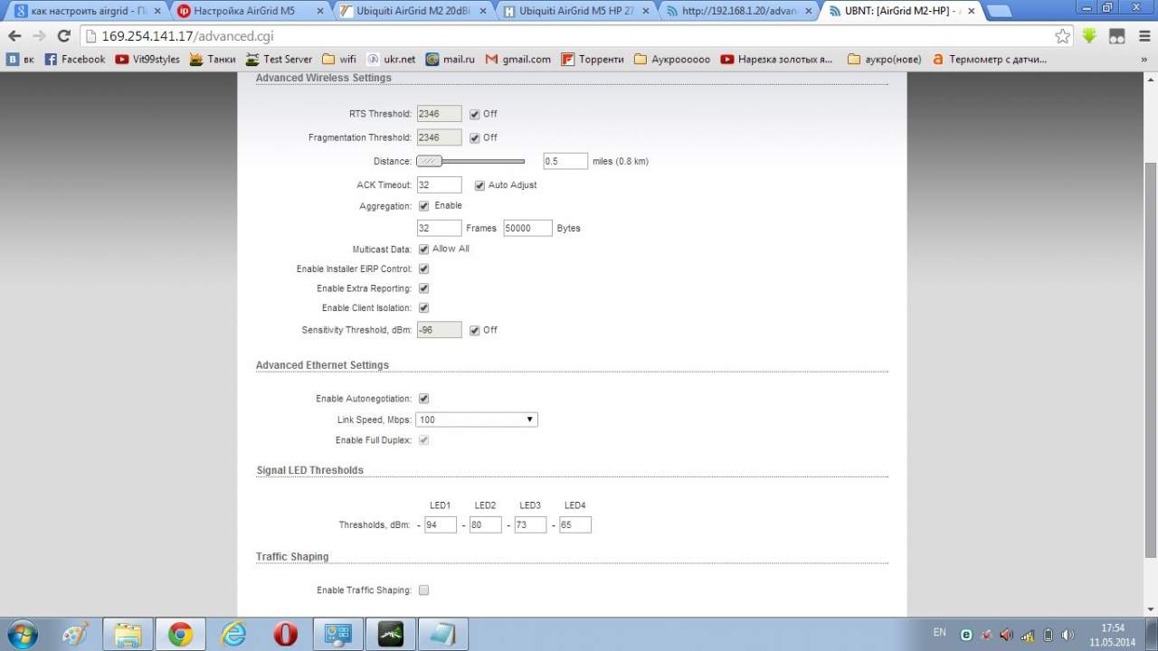Click the Aggregation Bytes input field
Viewport: 1158px width, 651px height.
click(x=527, y=228)
